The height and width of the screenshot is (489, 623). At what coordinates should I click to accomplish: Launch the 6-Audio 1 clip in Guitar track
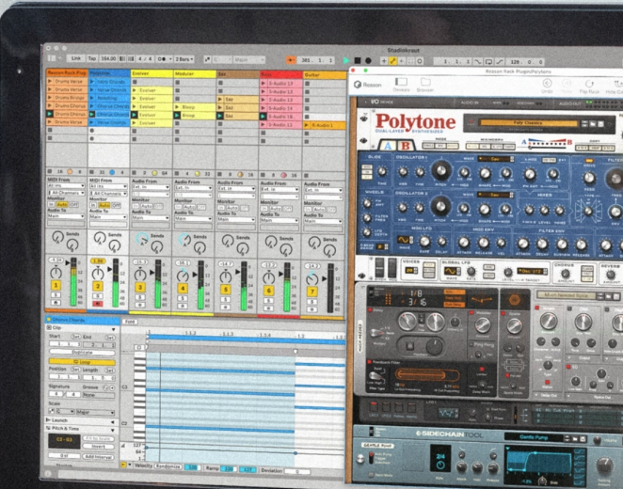(x=307, y=125)
